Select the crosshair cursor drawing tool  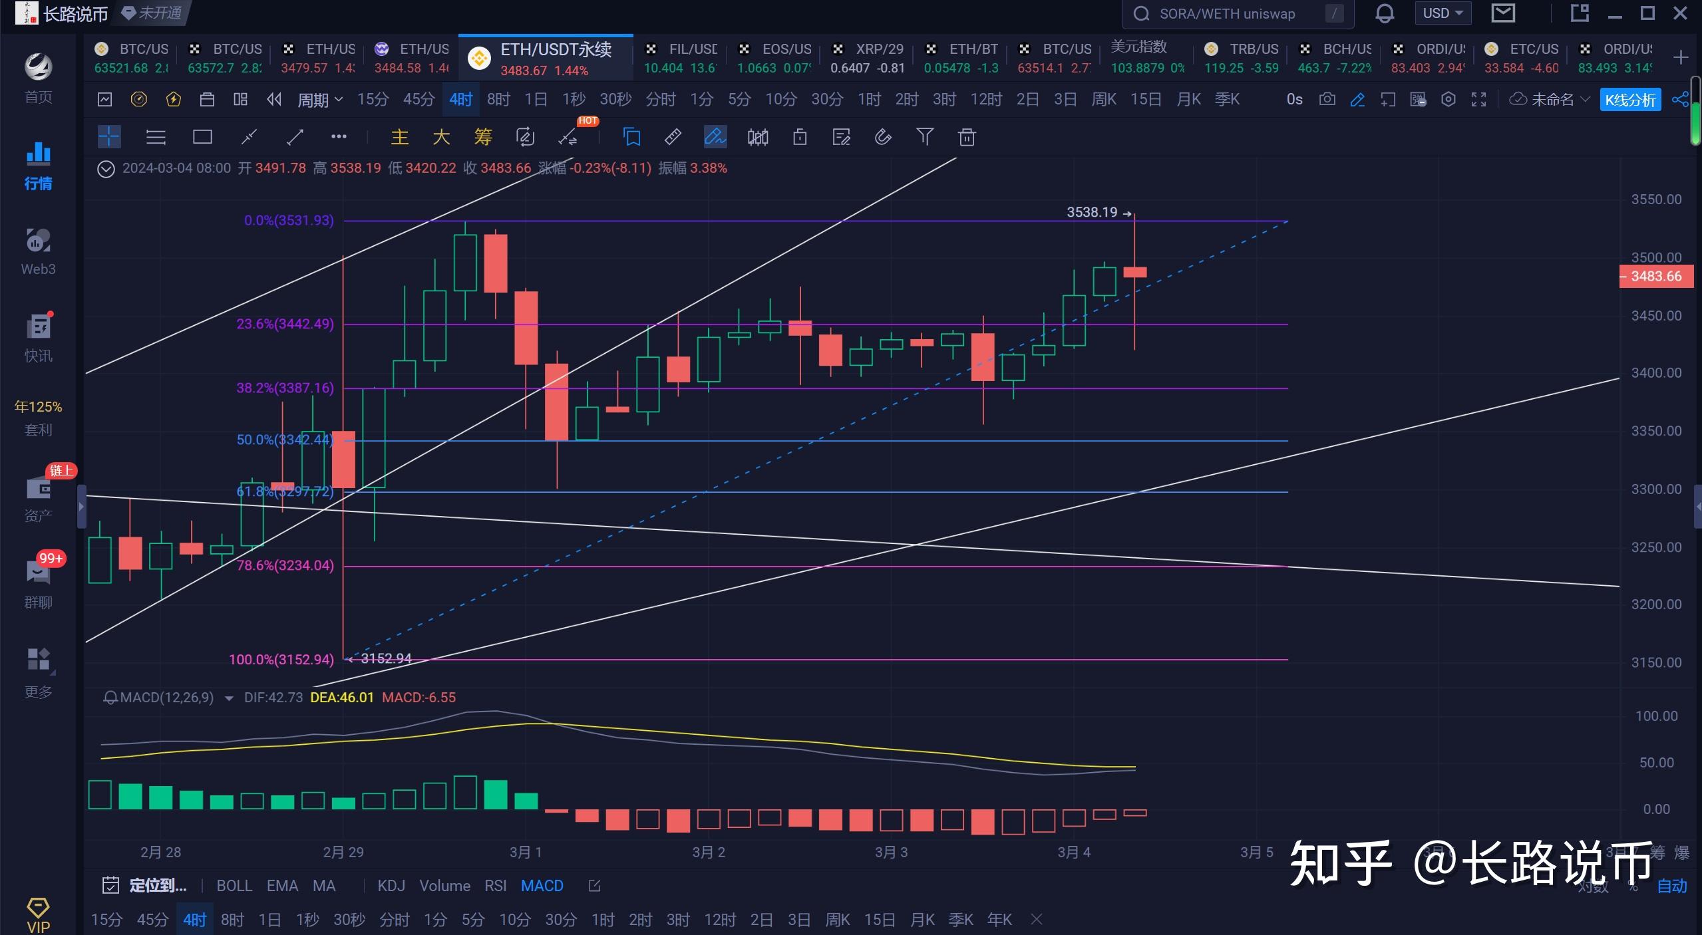click(x=109, y=137)
